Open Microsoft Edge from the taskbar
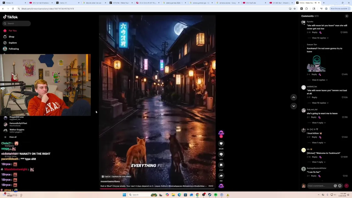The width and height of the screenshot is (352, 198). [179, 195]
